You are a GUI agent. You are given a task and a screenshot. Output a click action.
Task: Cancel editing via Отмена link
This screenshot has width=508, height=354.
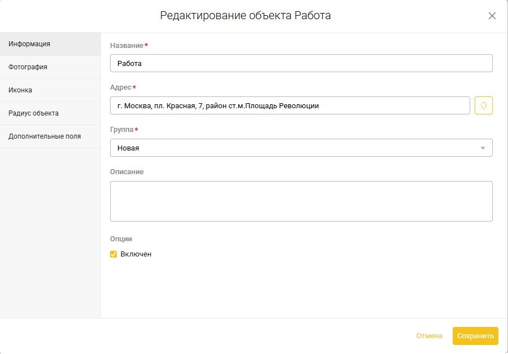pos(429,336)
